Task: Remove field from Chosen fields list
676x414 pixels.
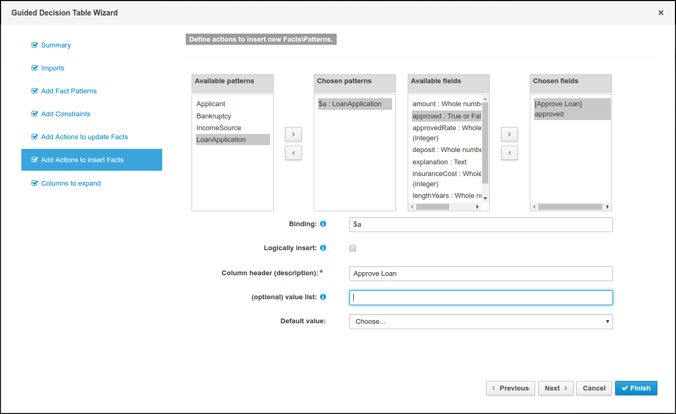Action: [x=509, y=153]
